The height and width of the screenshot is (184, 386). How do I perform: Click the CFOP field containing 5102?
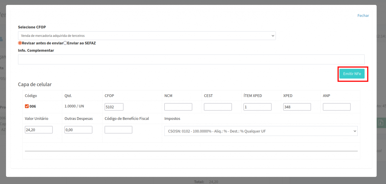114,107
